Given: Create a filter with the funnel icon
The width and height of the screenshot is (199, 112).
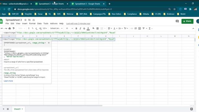Looking at the screenshot, I should [144, 28].
